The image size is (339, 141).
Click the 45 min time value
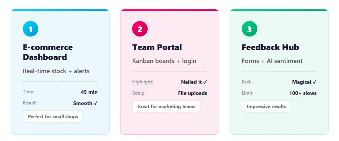pyautogui.click(x=89, y=92)
